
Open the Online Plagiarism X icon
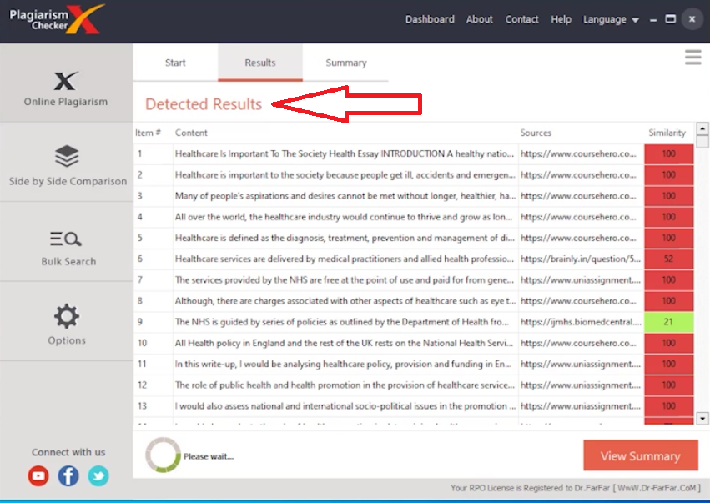click(66, 82)
